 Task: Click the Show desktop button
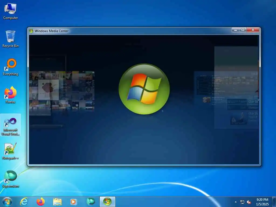274,202
